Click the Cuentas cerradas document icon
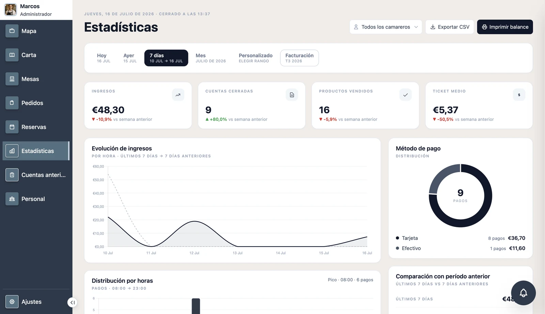 [292, 95]
